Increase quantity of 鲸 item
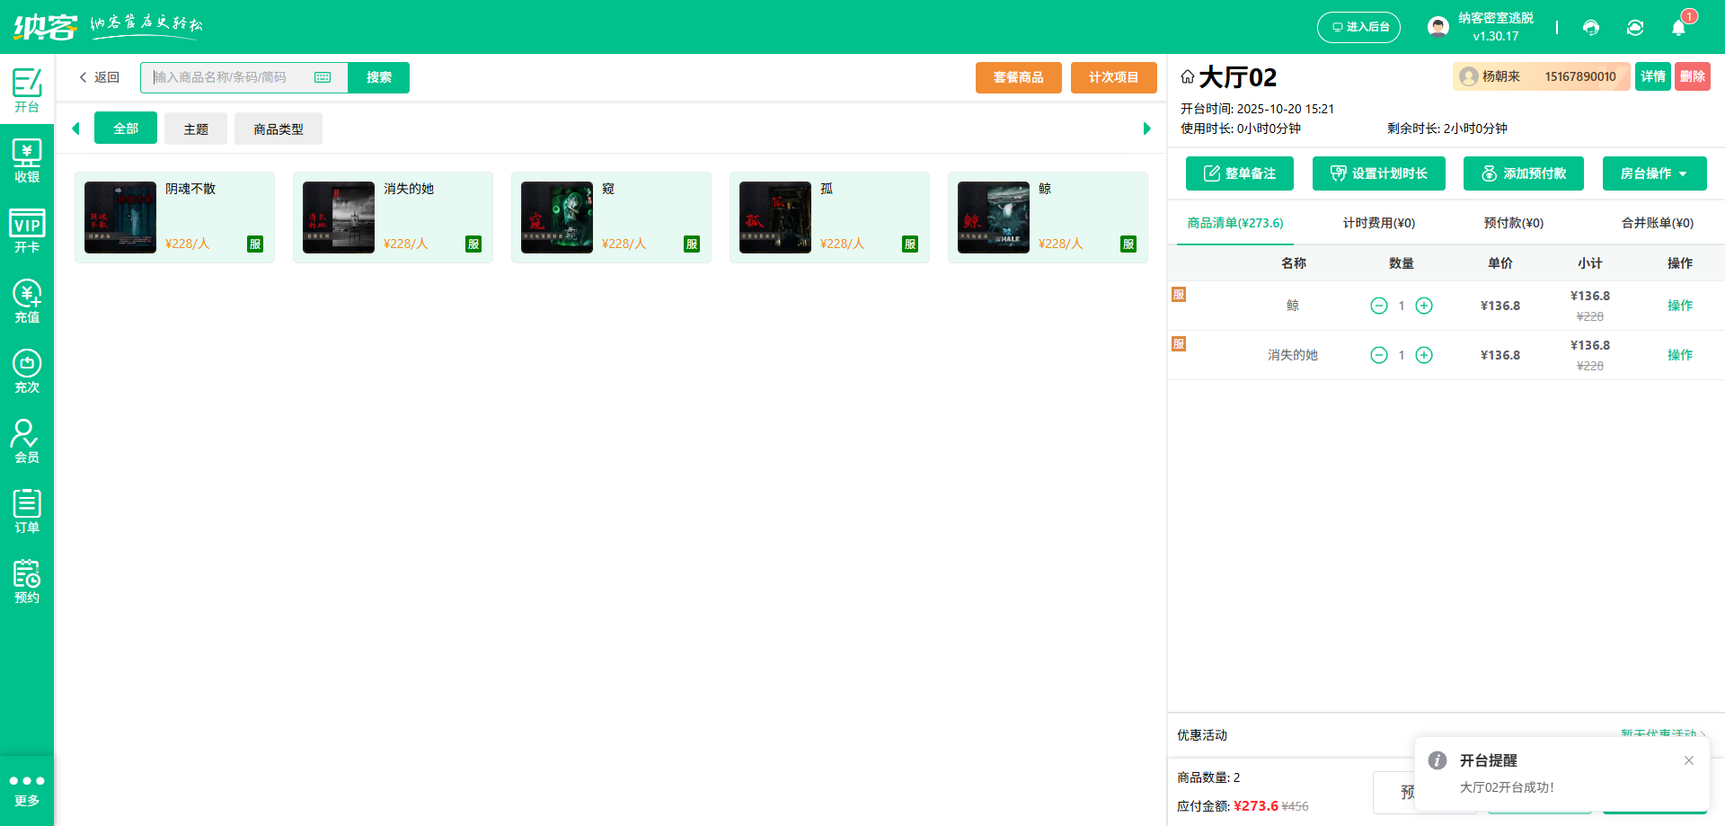 click(x=1424, y=306)
